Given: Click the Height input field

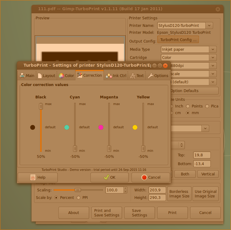Looking at the screenshot, I should click(x=157, y=198).
